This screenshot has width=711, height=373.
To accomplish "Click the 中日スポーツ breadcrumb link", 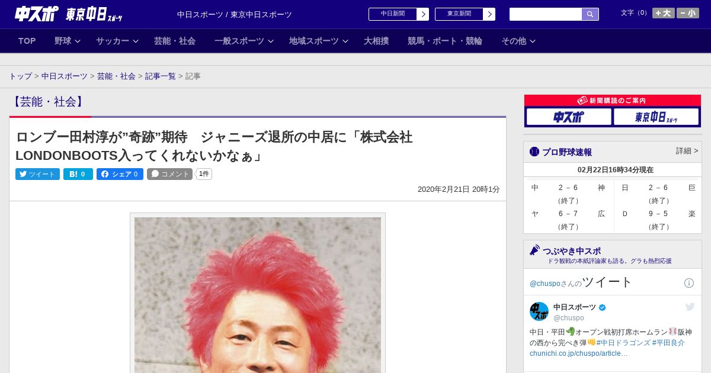I will pos(65,76).
